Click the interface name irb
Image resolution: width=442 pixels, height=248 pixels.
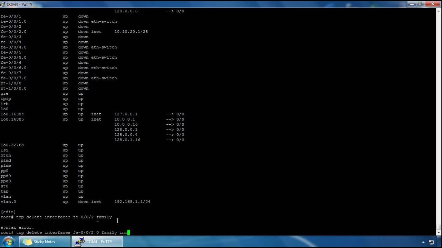click(4, 104)
